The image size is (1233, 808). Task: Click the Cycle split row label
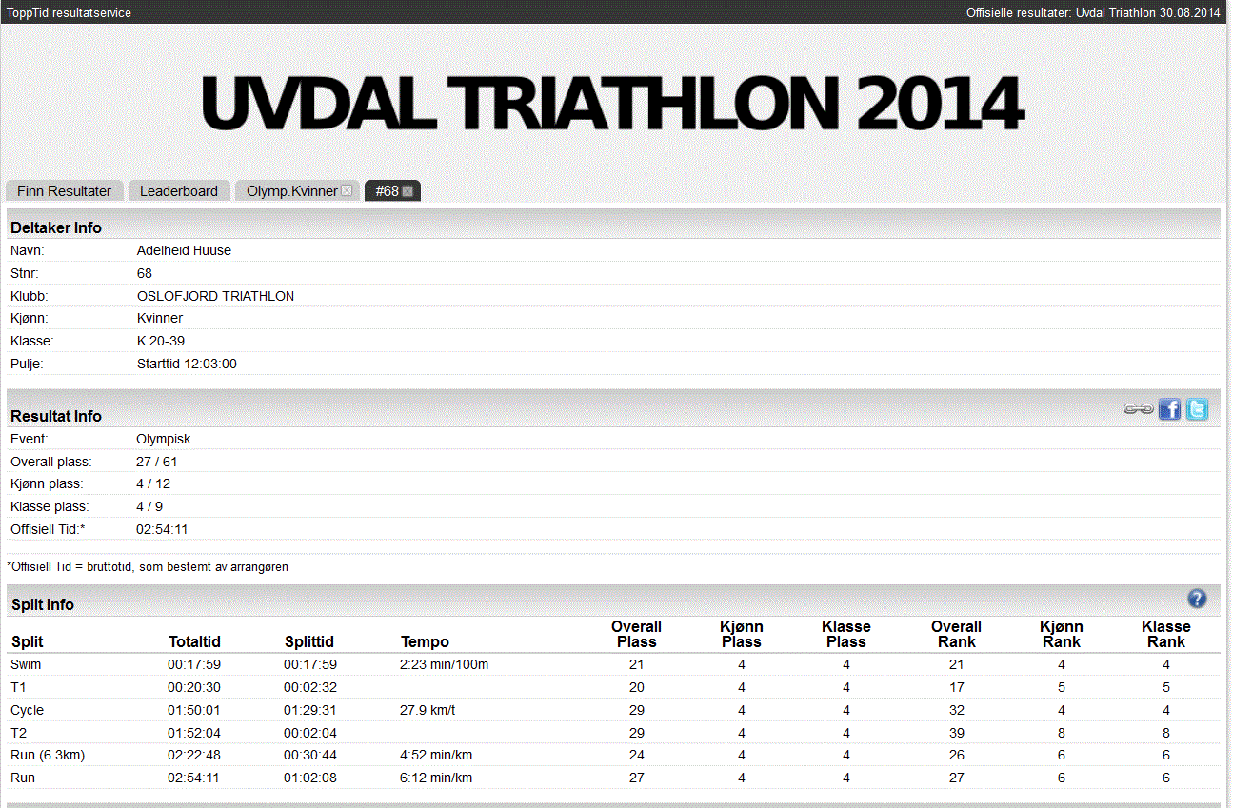(x=27, y=710)
